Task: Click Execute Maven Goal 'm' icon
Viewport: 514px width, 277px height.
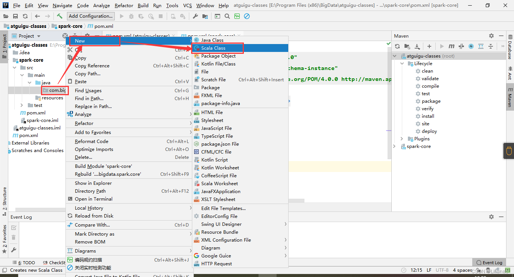Action: 452,46
